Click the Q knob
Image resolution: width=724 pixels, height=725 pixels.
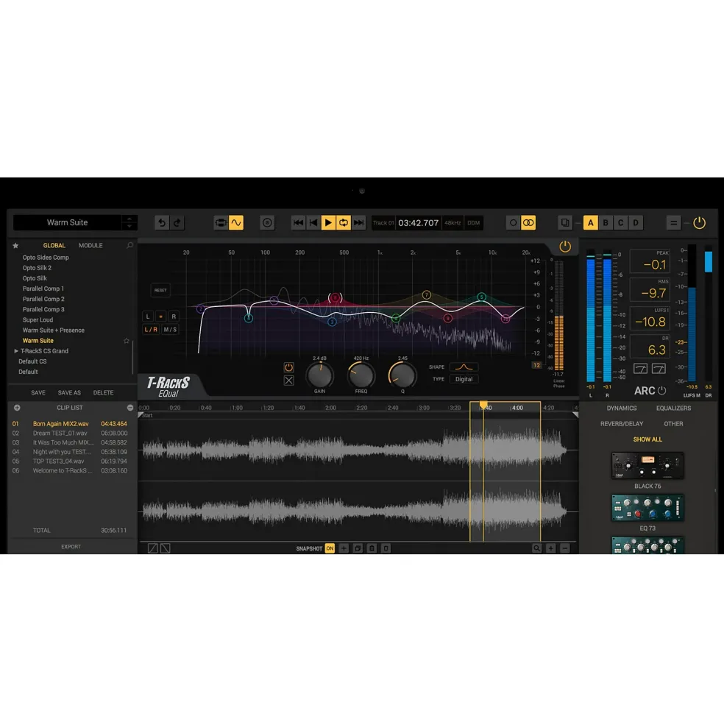tap(402, 375)
